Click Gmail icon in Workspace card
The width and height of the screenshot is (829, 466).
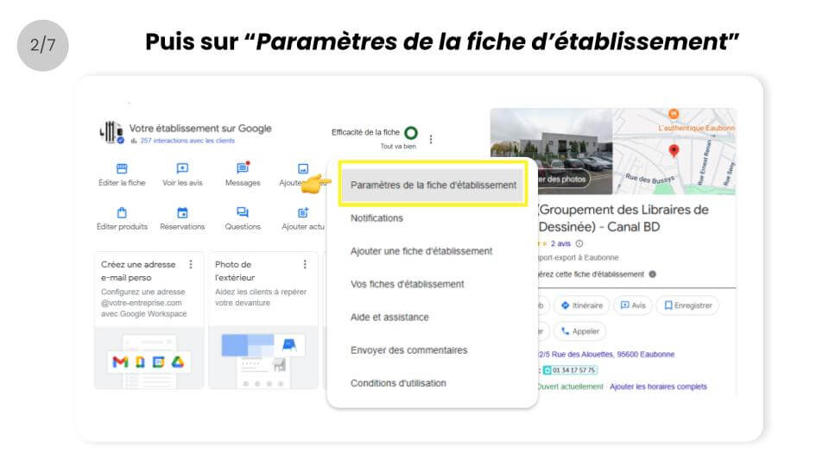click(120, 362)
